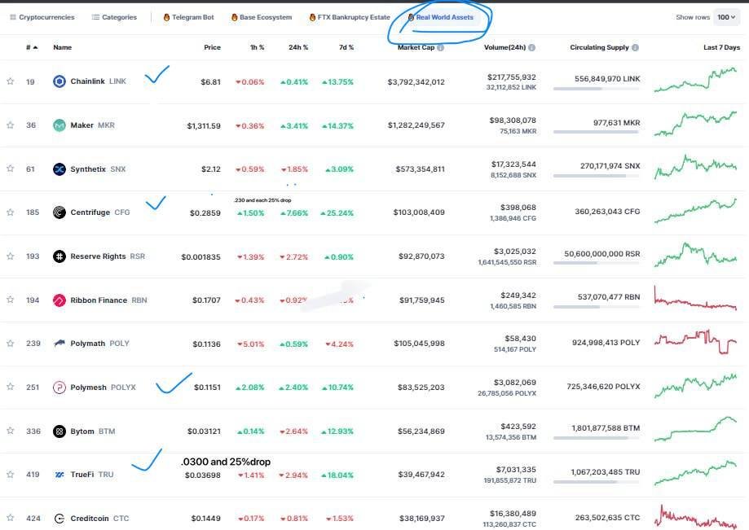The width and height of the screenshot is (749, 530).
Task: Click the Chainlink coin logo
Action: [x=59, y=81]
